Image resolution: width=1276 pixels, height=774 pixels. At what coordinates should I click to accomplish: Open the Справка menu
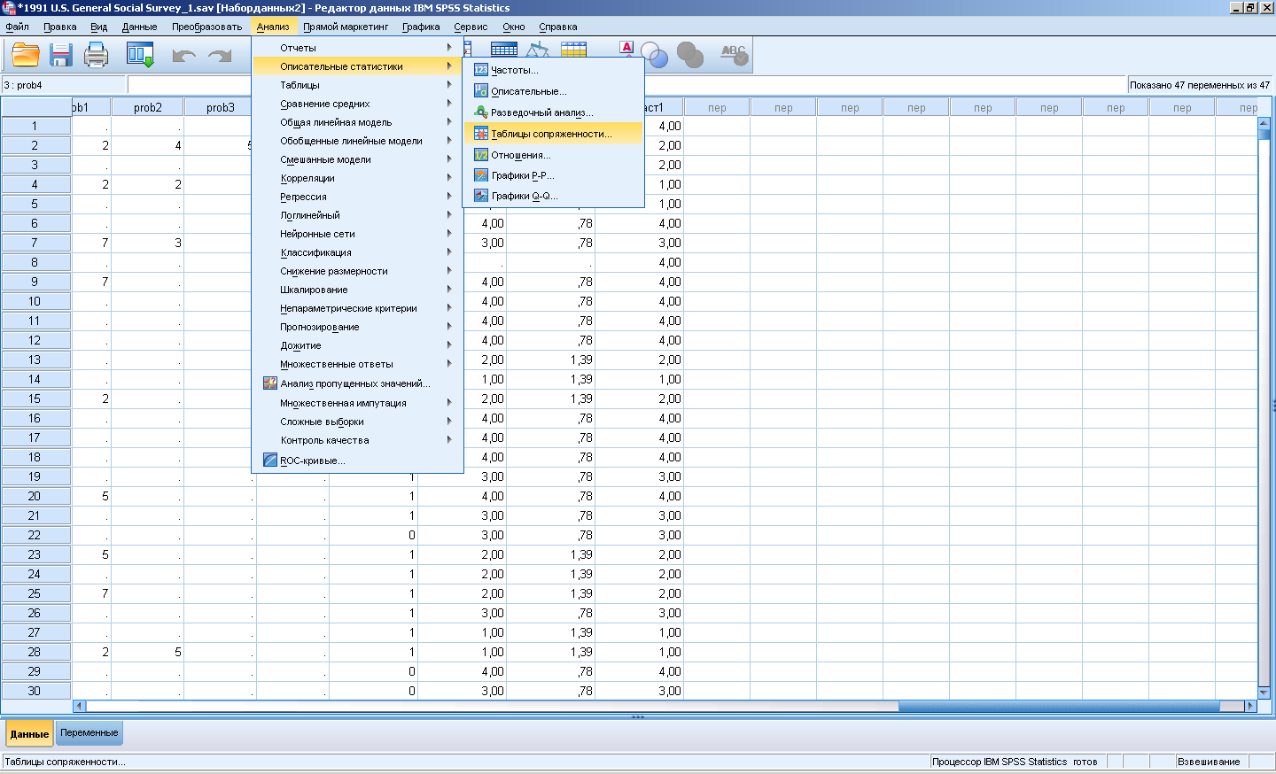pyautogui.click(x=558, y=27)
